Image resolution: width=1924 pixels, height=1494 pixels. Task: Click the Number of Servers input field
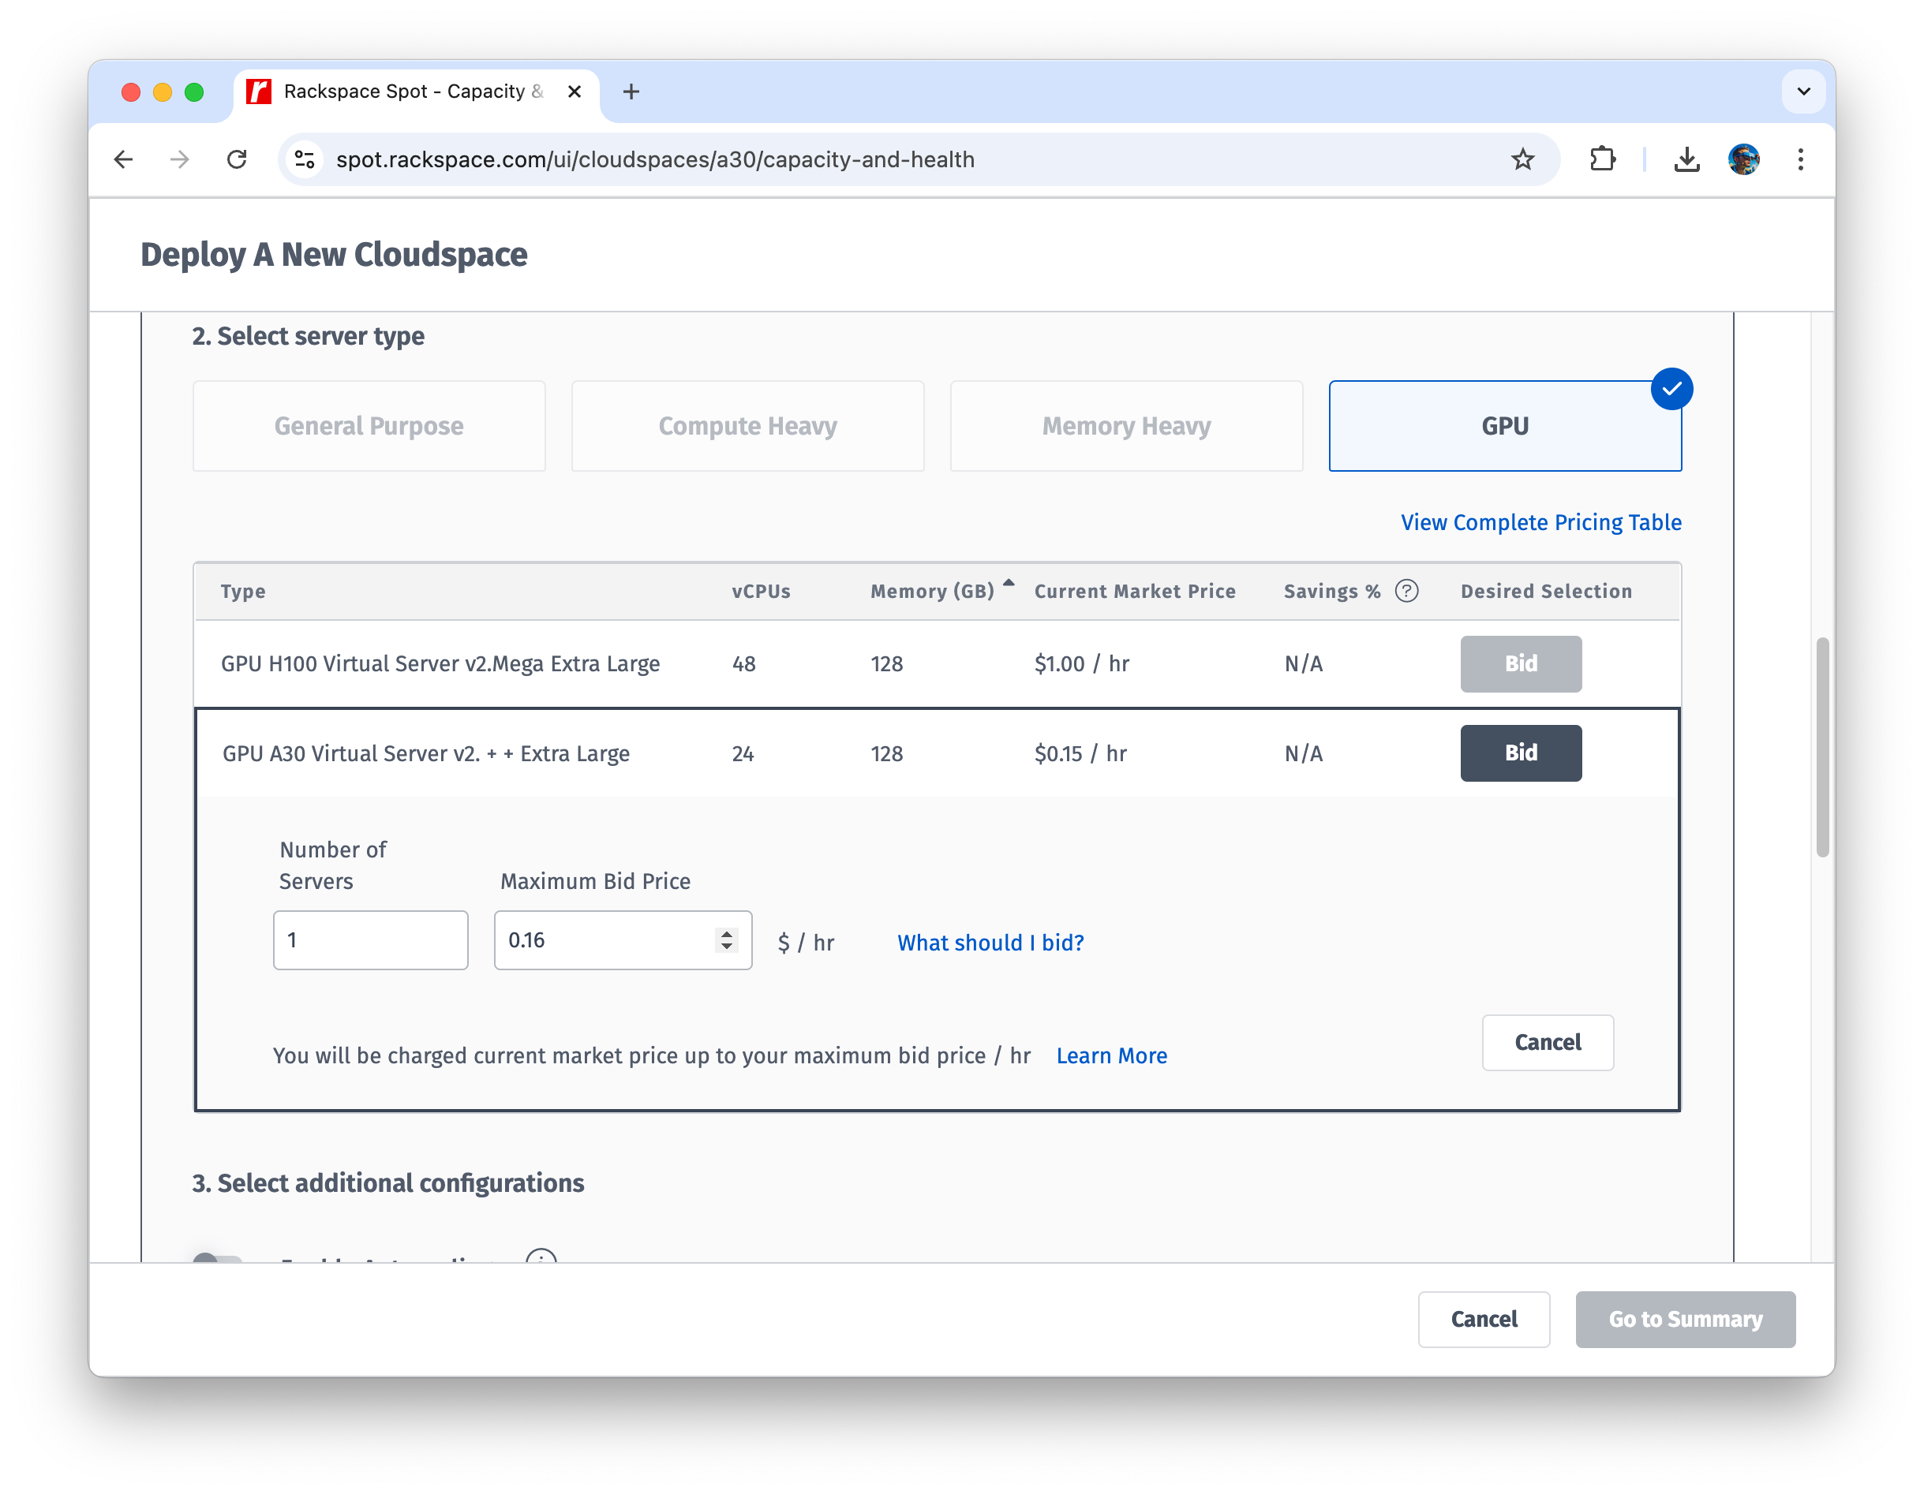tap(370, 939)
